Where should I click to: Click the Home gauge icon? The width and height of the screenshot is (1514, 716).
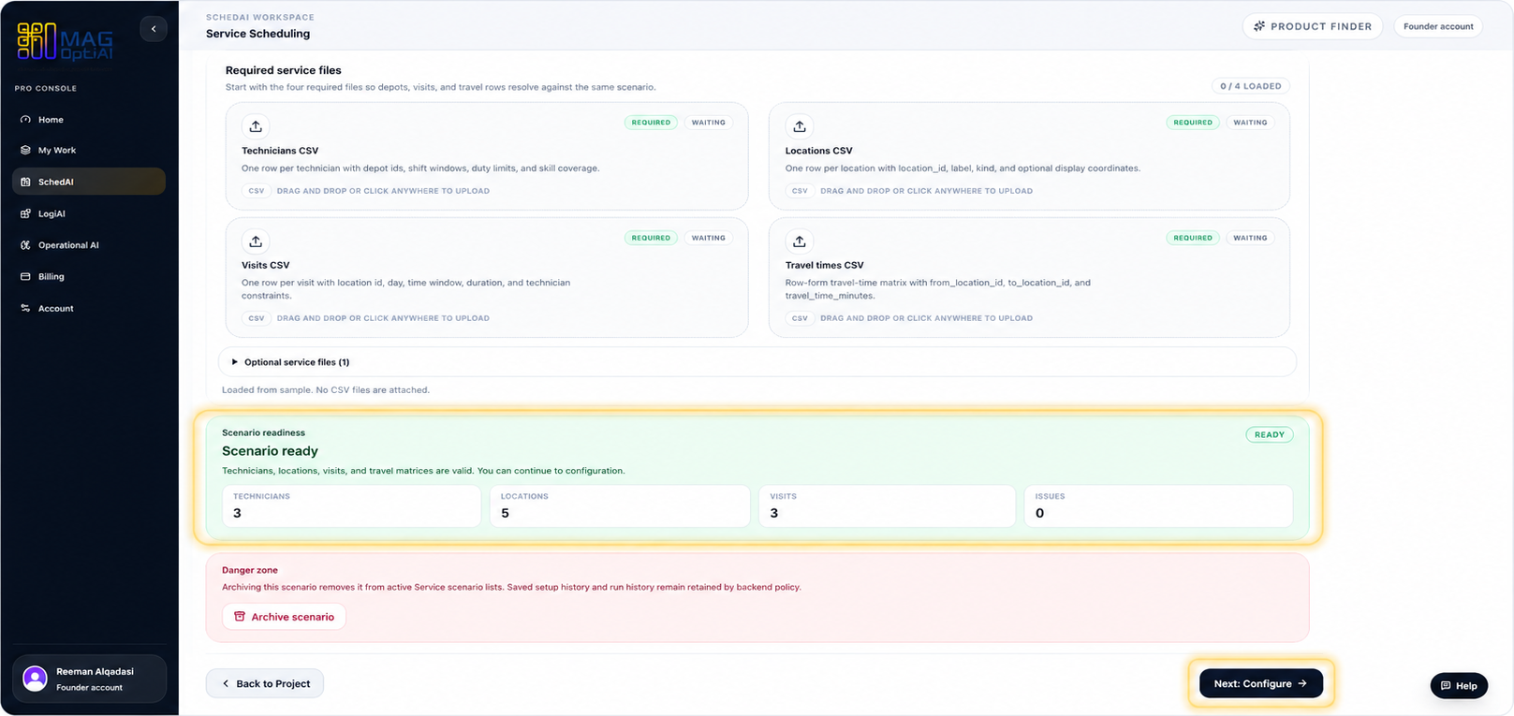[25, 120]
